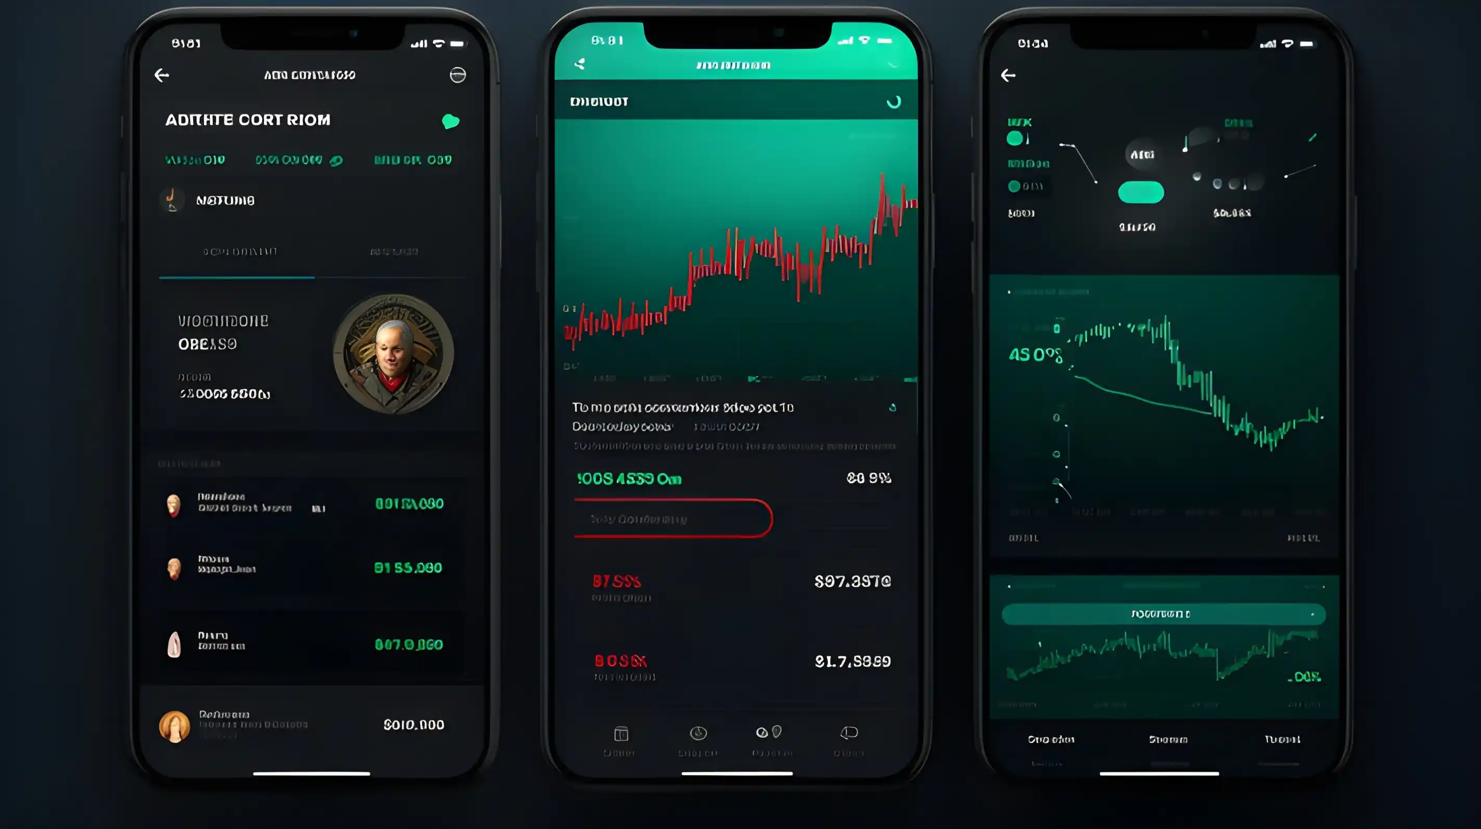Click the back arrow on left screen
Viewport: 1481px width, 829px height.
tap(163, 74)
